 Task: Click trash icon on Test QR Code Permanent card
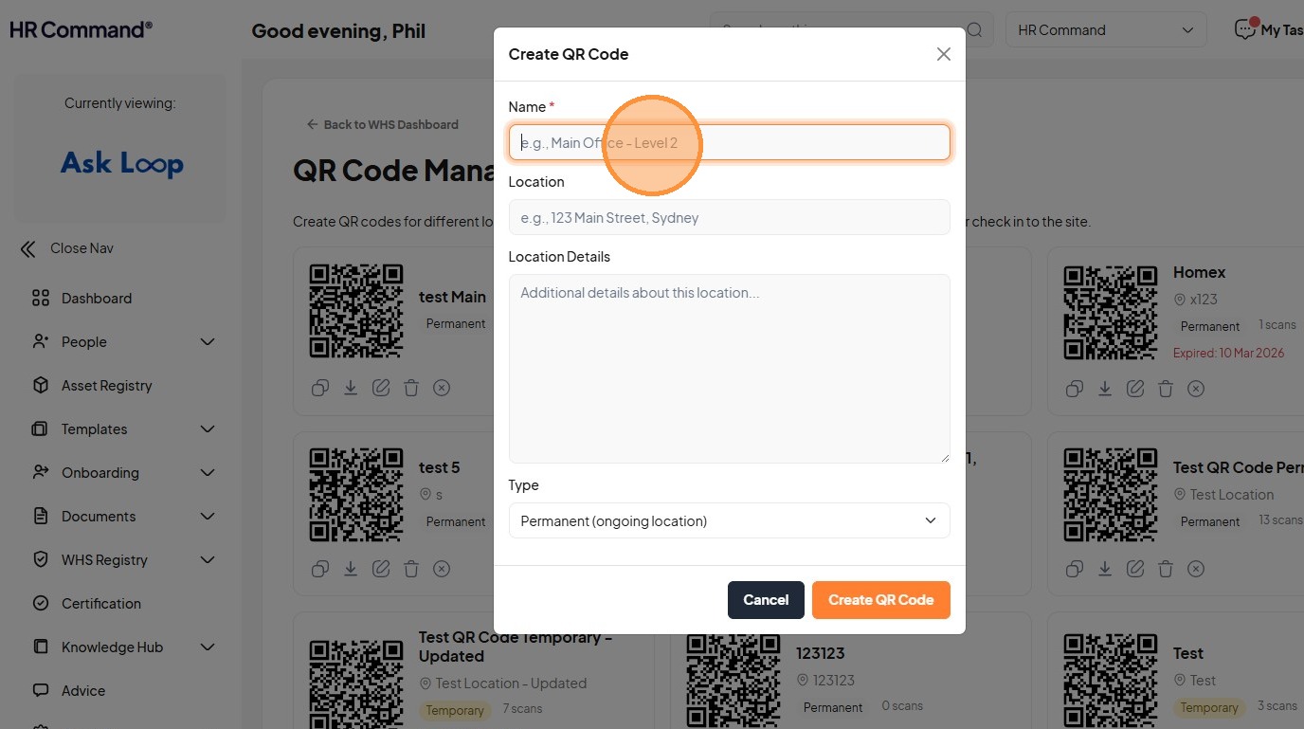pyautogui.click(x=1166, y=569)
